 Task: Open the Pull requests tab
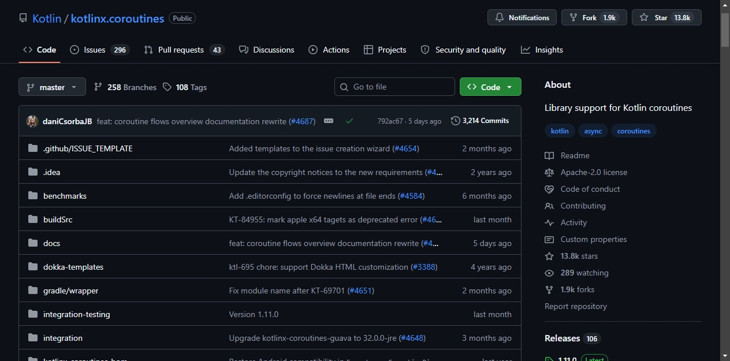184,50
